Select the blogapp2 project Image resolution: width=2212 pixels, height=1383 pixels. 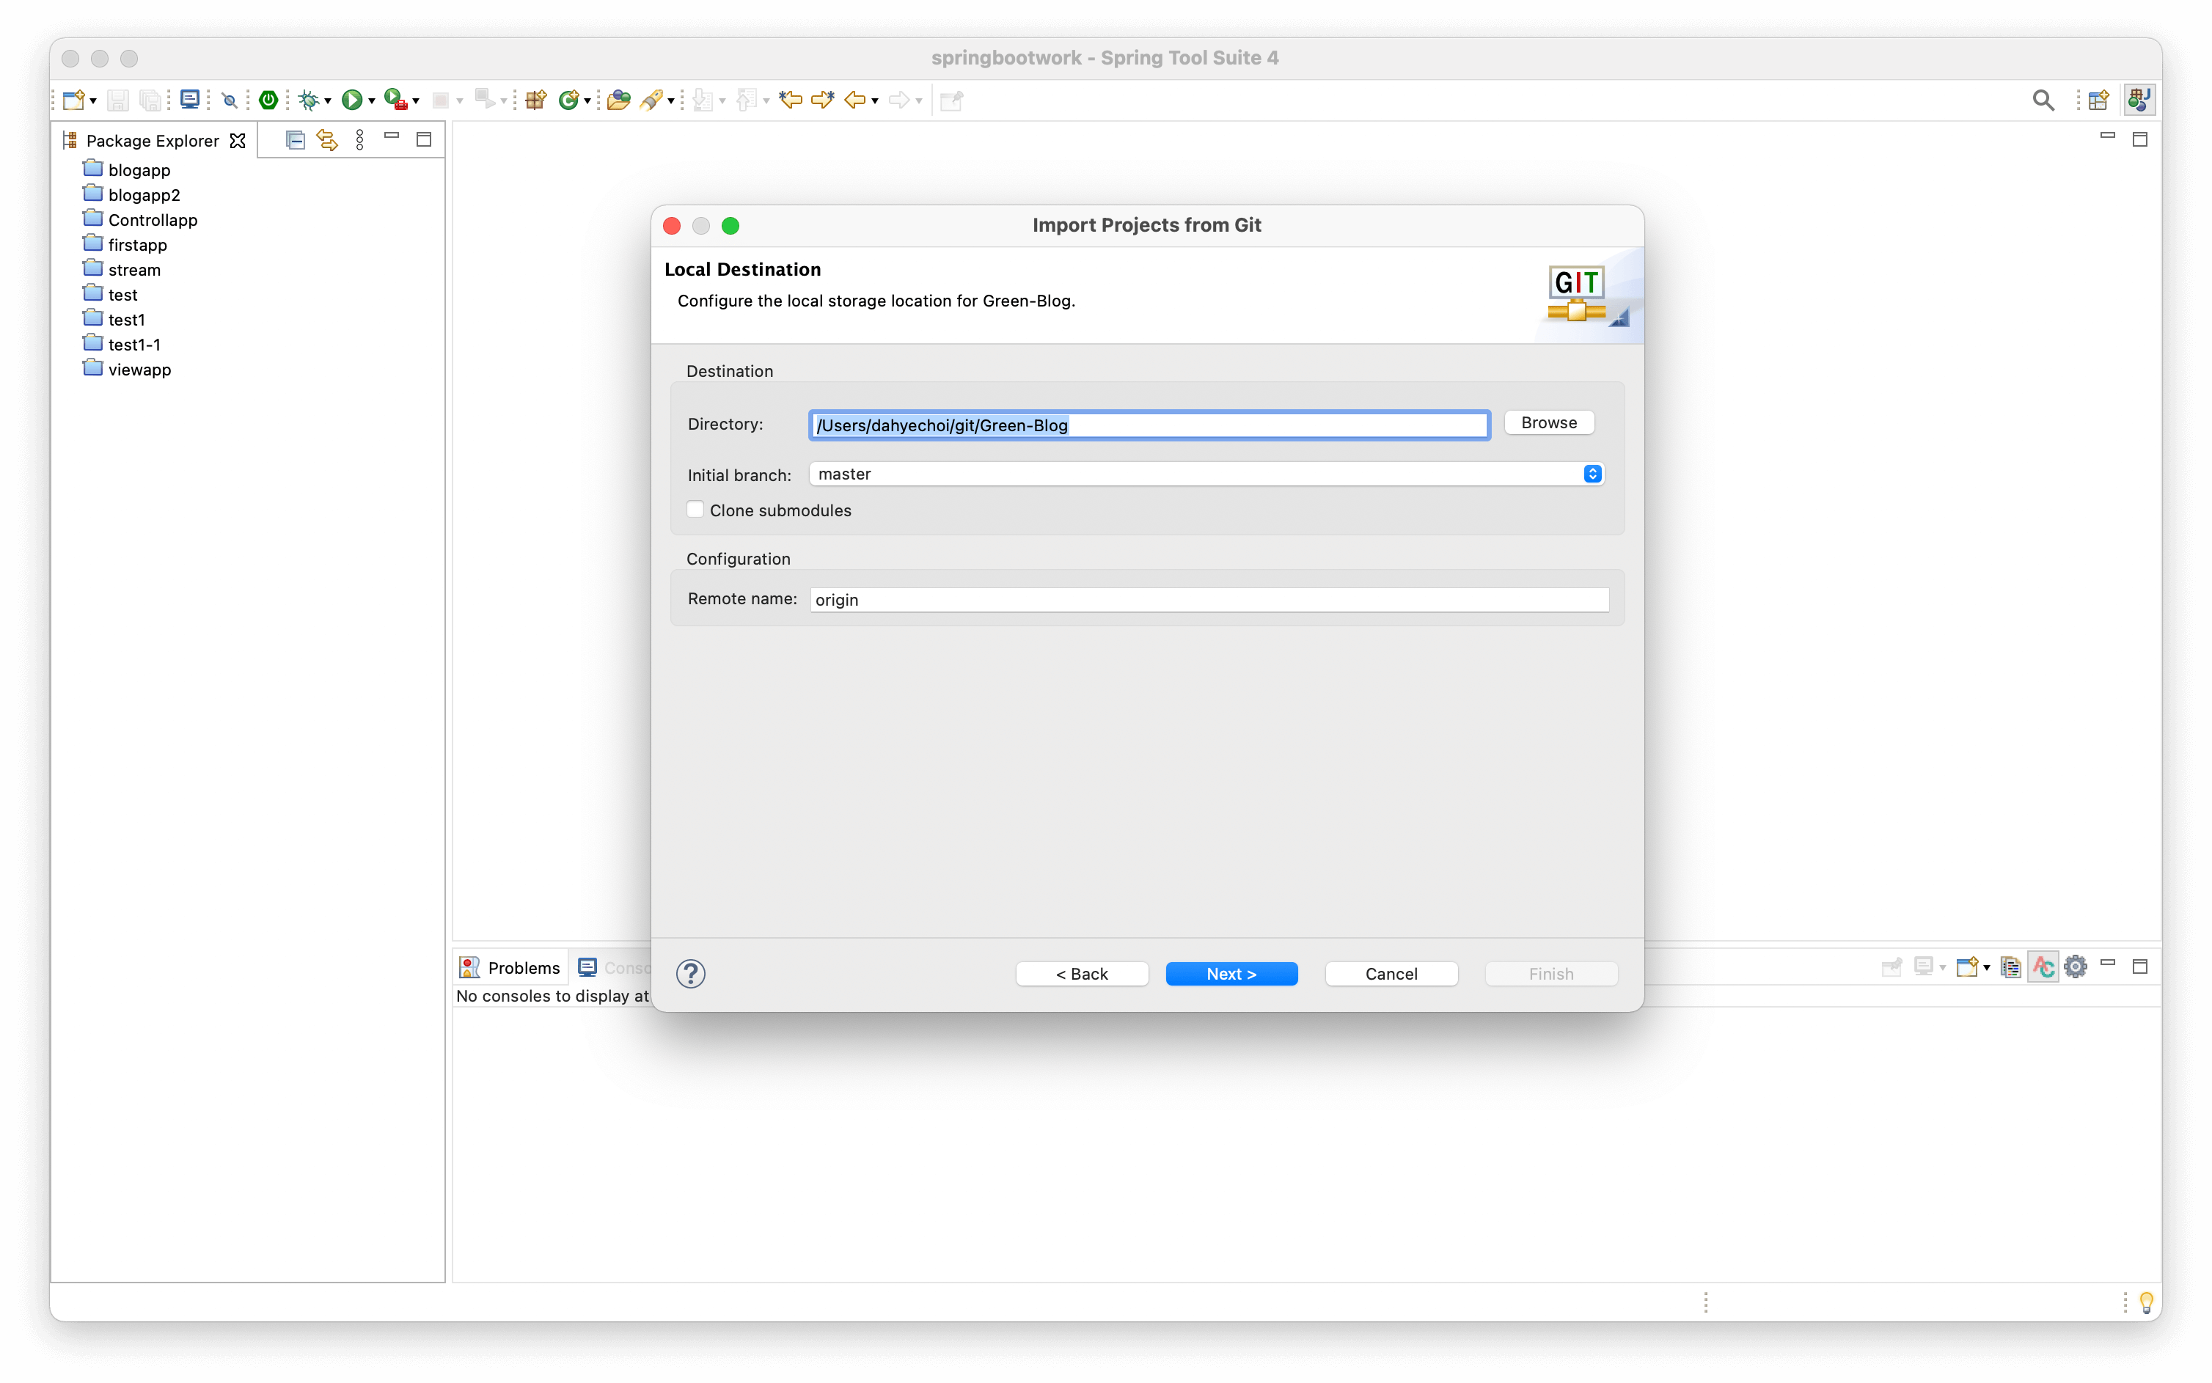(x=132, y=195)
